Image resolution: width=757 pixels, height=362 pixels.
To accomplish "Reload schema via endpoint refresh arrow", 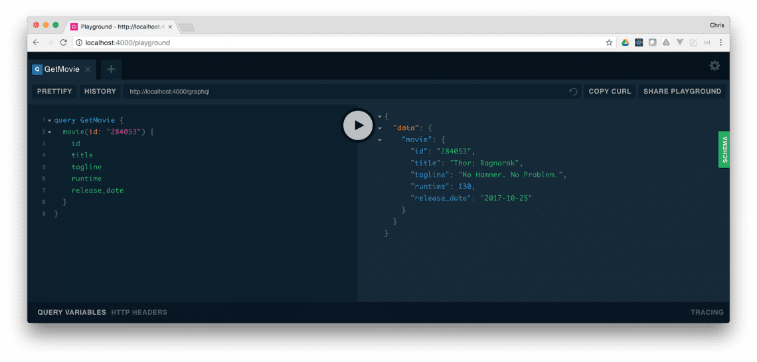I will pyautogui.click(x=573, y=92).
